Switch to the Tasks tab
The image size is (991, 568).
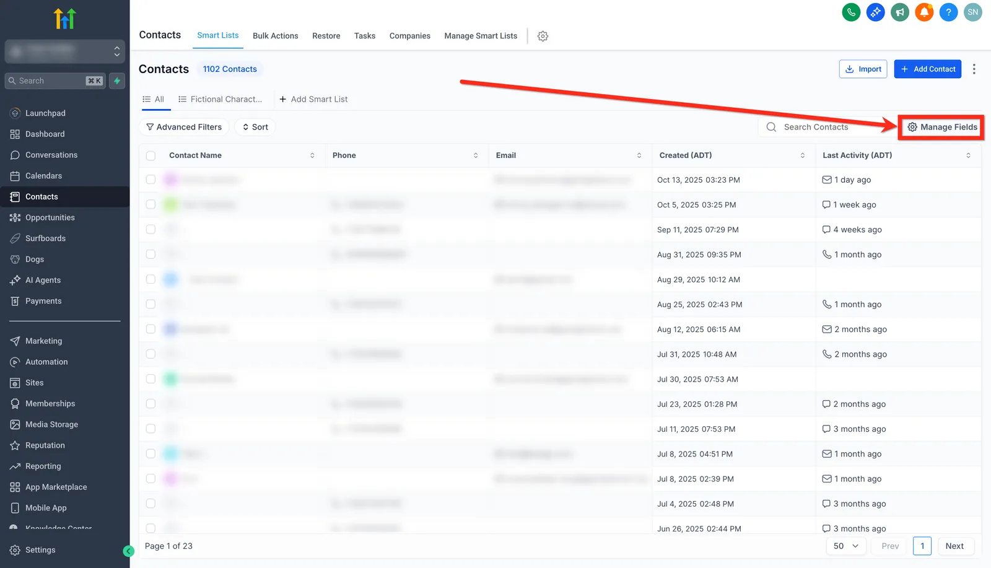(365, 36)
